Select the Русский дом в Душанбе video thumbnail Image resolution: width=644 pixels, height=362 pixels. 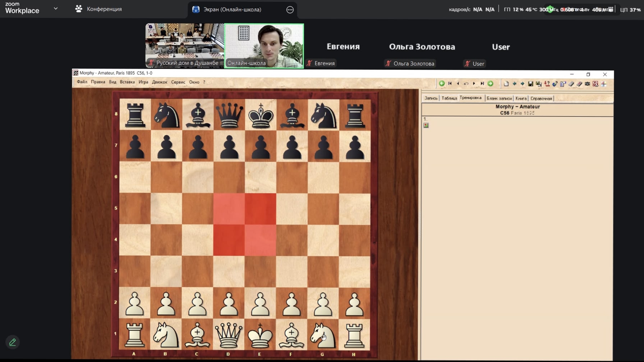tap(185, 46)
